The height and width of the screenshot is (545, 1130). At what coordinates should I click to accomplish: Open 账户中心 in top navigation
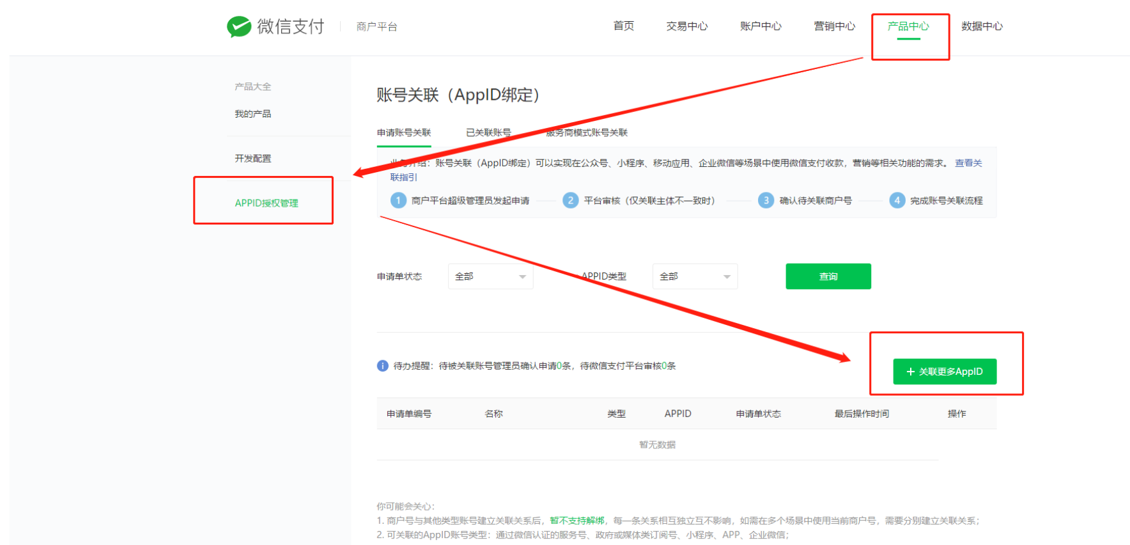pos(761,26)
